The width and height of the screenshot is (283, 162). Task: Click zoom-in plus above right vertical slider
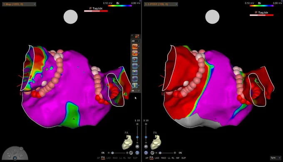146,124
